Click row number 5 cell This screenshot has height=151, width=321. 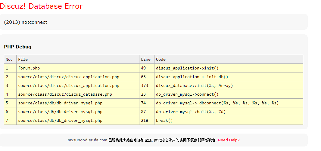(10, 103)
